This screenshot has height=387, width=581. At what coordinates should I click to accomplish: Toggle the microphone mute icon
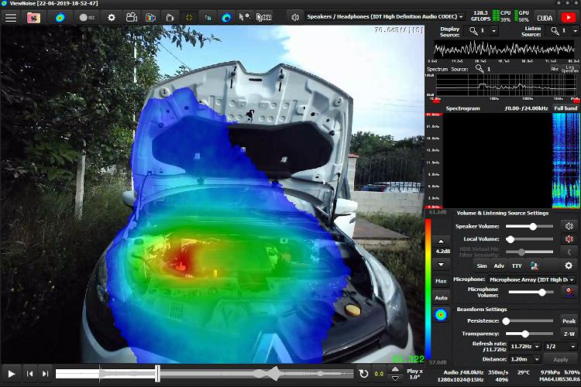[569, 293]
